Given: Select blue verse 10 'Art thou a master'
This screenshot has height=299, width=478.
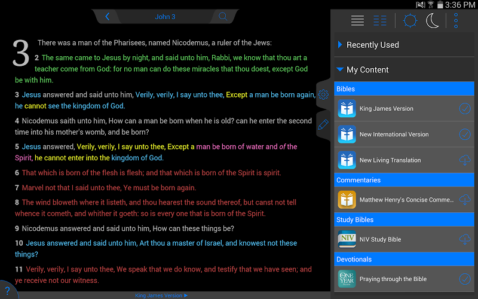Looking at the screenshot, I should click(156, 249).
